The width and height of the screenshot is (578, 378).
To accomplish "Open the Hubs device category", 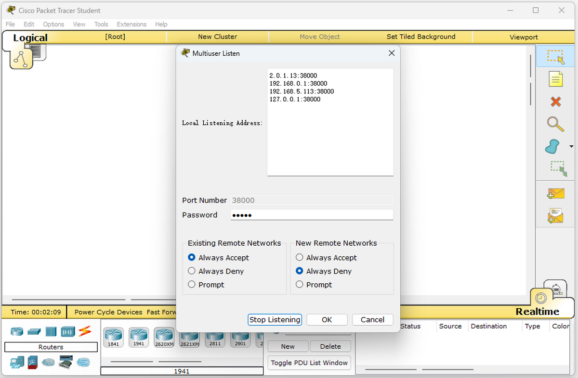I will click(51, 331).
